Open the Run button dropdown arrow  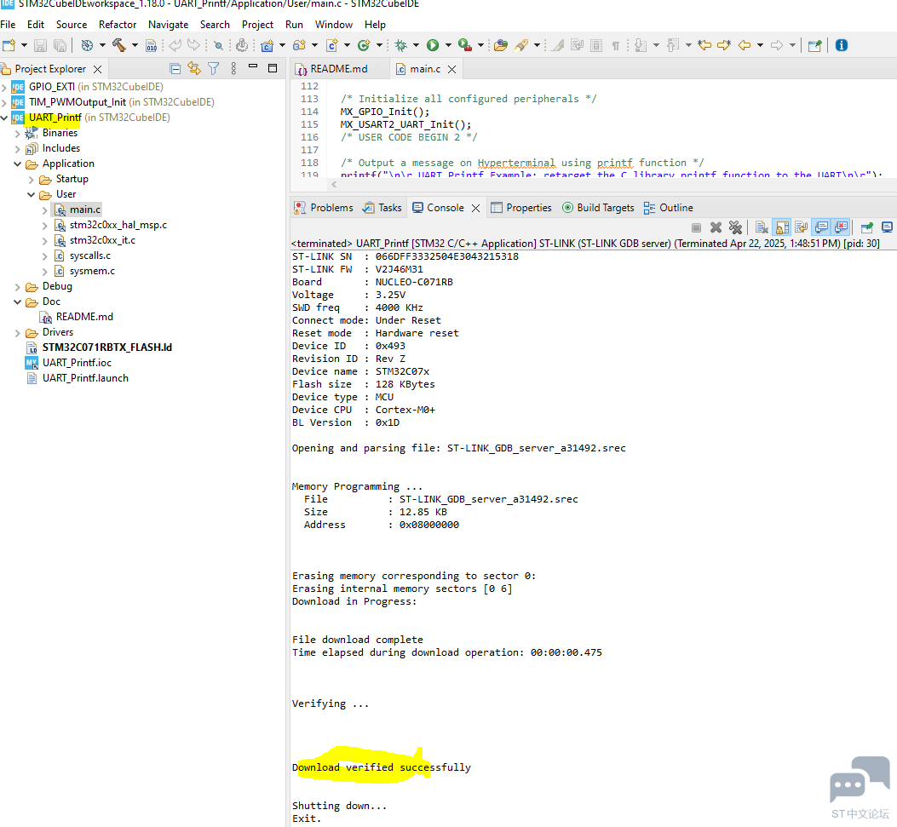pos(448,45)
